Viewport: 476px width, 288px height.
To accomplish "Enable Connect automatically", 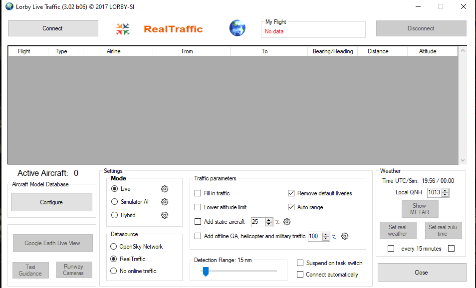I will pos(300,275).
